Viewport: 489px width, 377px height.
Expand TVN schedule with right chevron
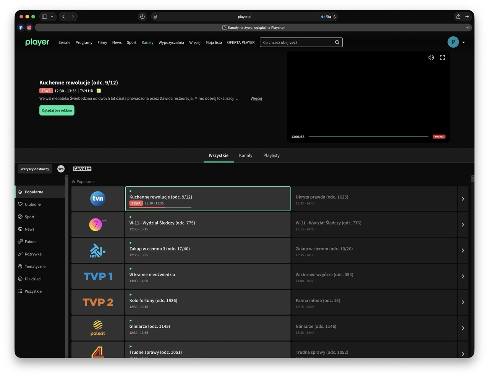[463, 199]
